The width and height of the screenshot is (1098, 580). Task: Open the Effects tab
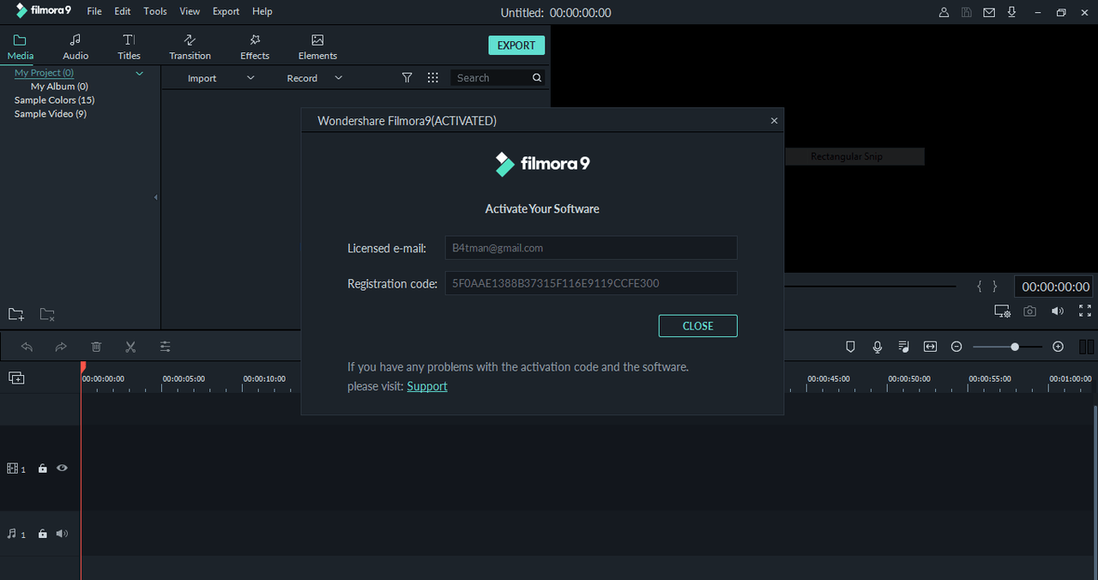[255, 47]
